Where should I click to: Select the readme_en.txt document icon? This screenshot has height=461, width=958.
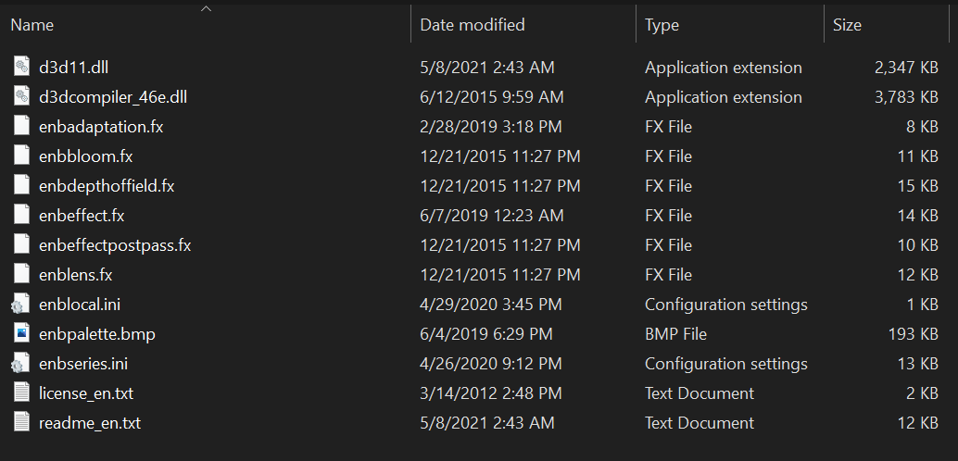coord(21,422)
